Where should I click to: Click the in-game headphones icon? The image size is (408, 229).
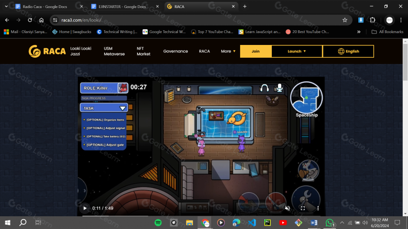pyautogui.click(x=264, y=88)
